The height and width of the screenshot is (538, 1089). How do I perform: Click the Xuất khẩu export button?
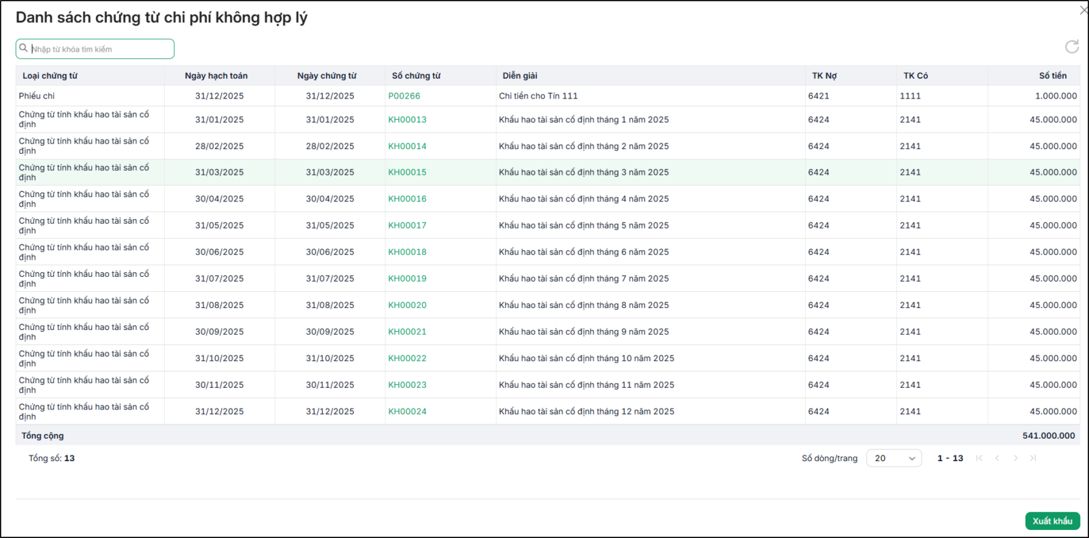coord(1052,521)
